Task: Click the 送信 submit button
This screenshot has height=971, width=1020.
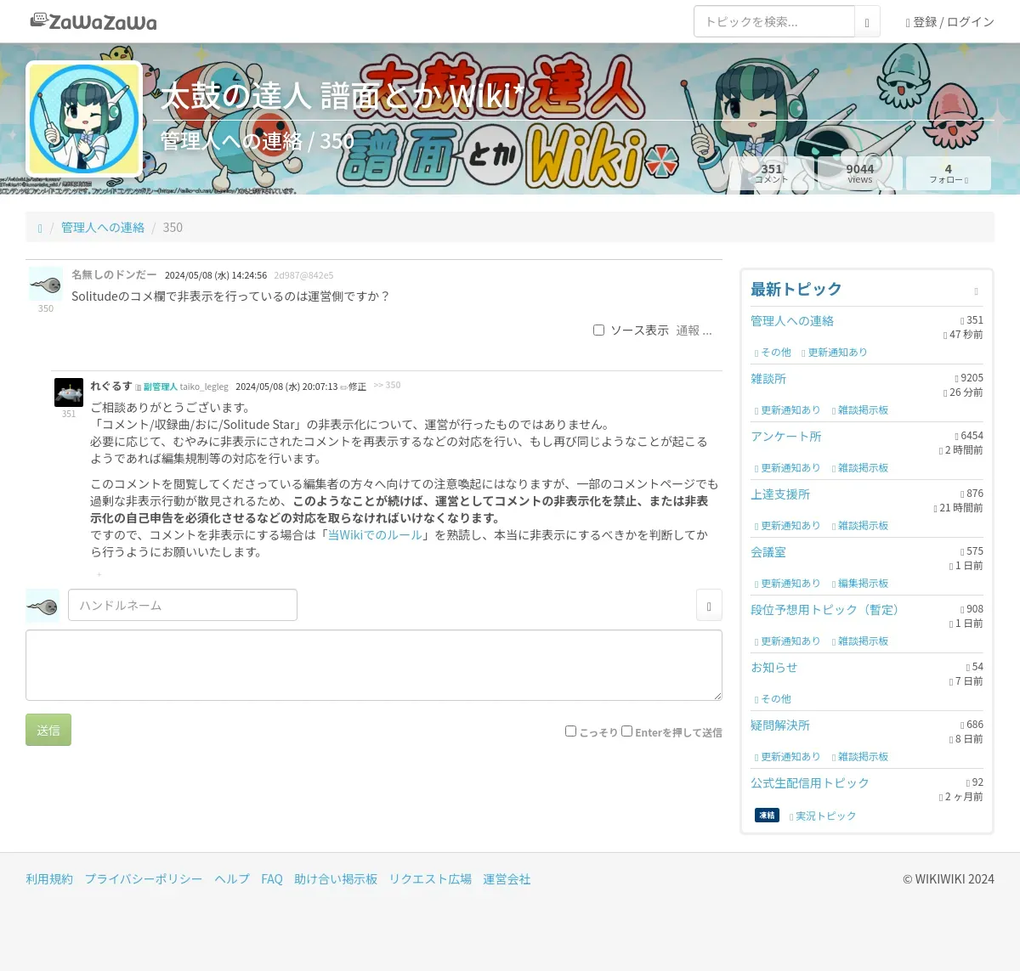Action: click(x=48, y=730)
